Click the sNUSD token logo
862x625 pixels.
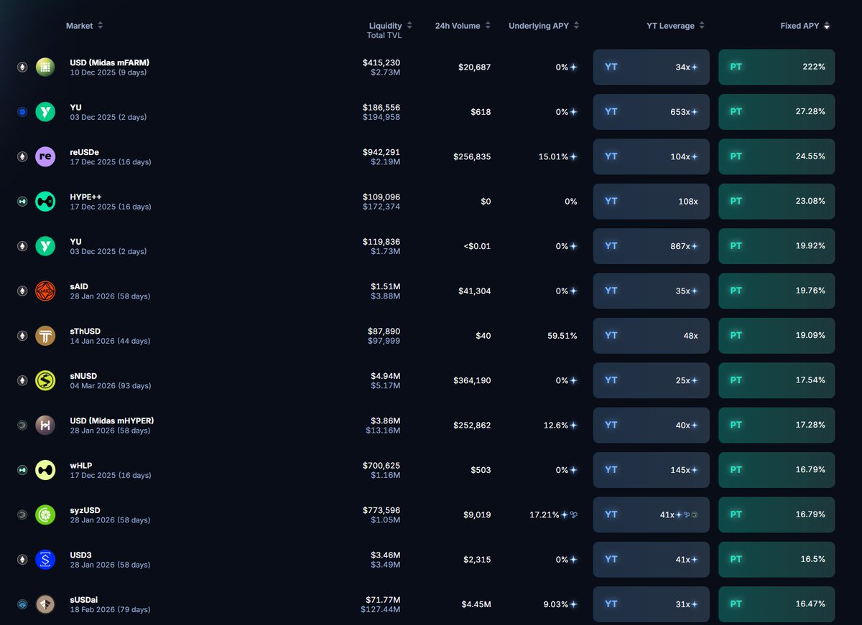coord(45,380)
